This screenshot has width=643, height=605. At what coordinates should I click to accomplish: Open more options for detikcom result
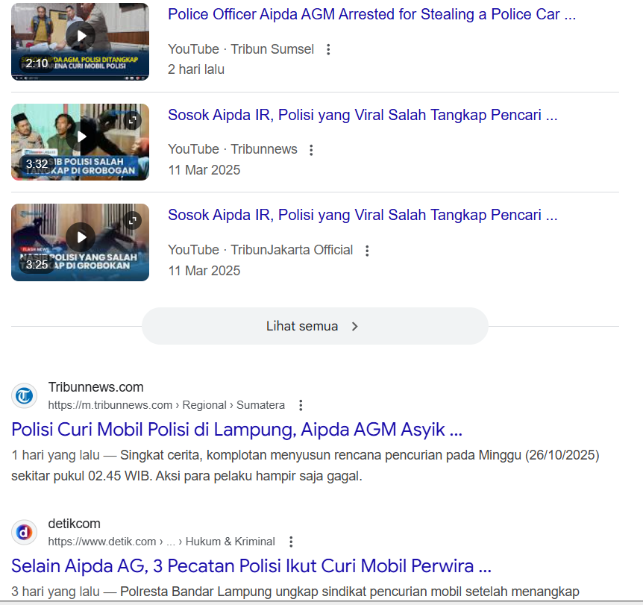click(x=291, y=542)
